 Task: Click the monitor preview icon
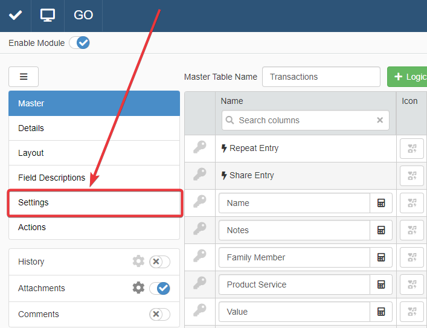tap(48, 15)
